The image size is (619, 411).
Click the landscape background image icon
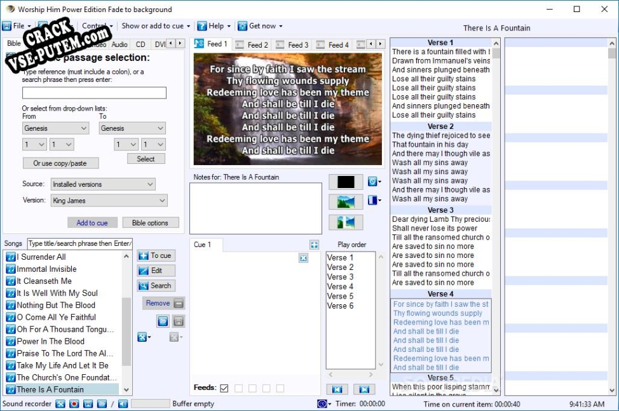[346, 202]
